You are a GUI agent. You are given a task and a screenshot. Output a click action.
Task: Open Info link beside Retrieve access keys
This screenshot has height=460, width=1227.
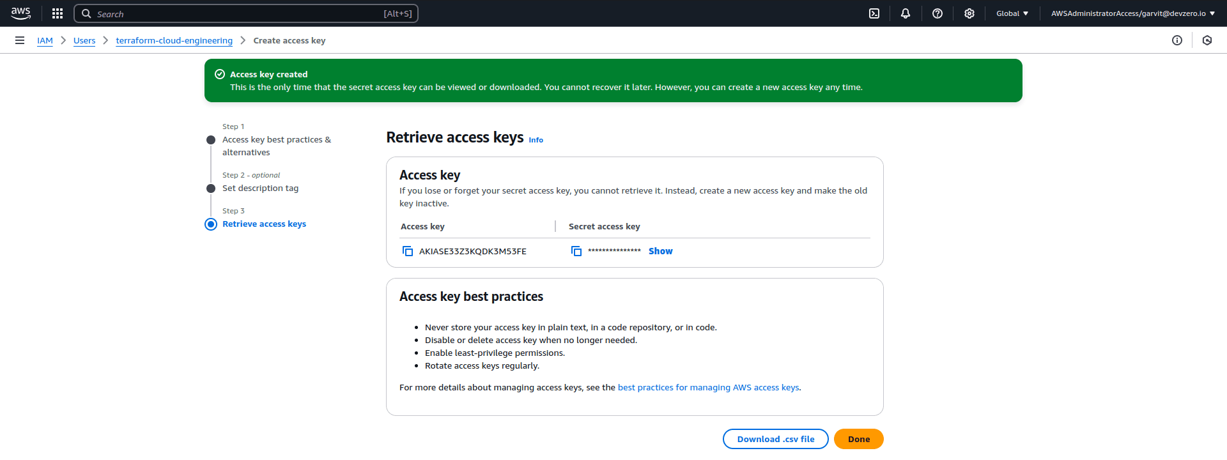click(x=536, y=140)
